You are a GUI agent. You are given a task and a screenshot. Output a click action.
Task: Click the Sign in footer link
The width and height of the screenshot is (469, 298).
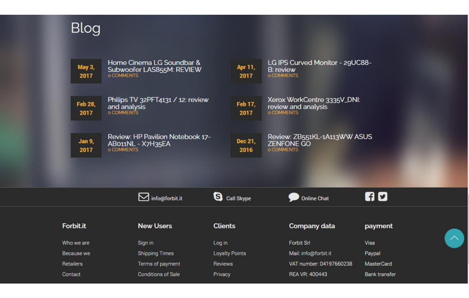pyautogui.click(x=146, y=243)
